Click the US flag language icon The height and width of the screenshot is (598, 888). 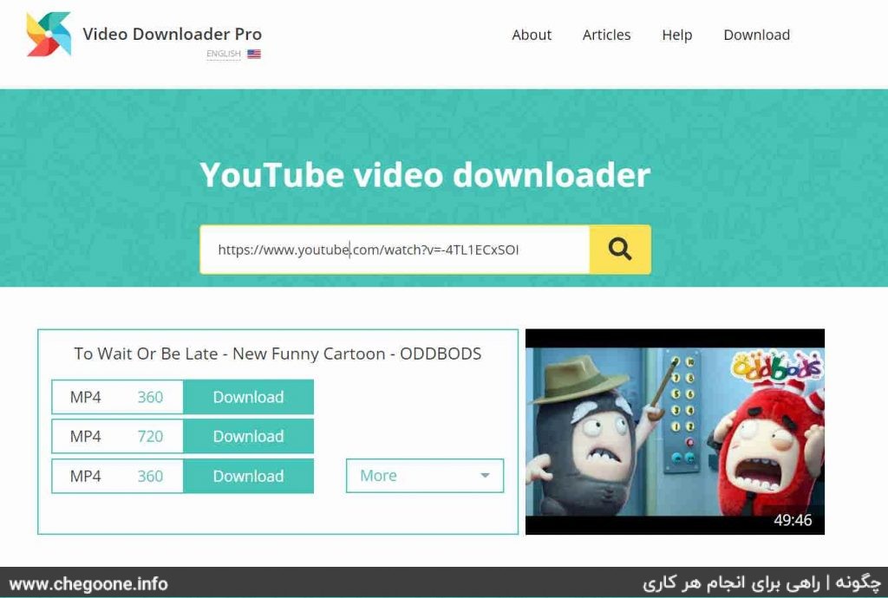click(x=254, y=55)
